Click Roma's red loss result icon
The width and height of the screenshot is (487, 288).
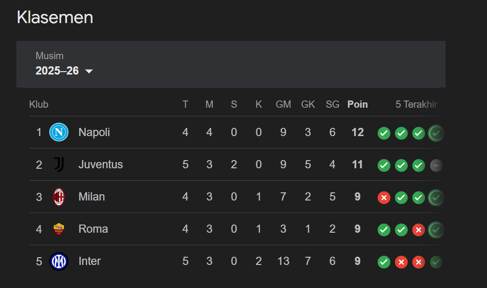point(419,230)
